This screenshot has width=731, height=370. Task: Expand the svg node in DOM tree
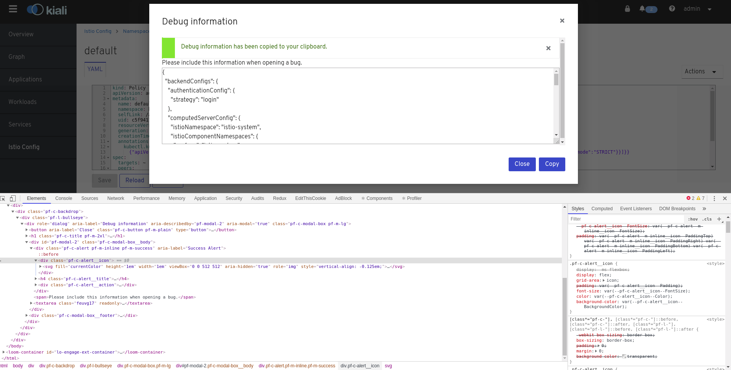click(x=41, y=266)
